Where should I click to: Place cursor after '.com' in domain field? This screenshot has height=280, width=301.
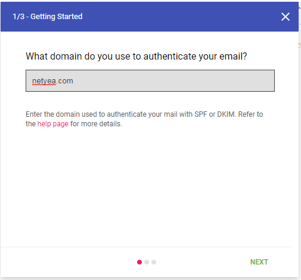tap(74, 81)
